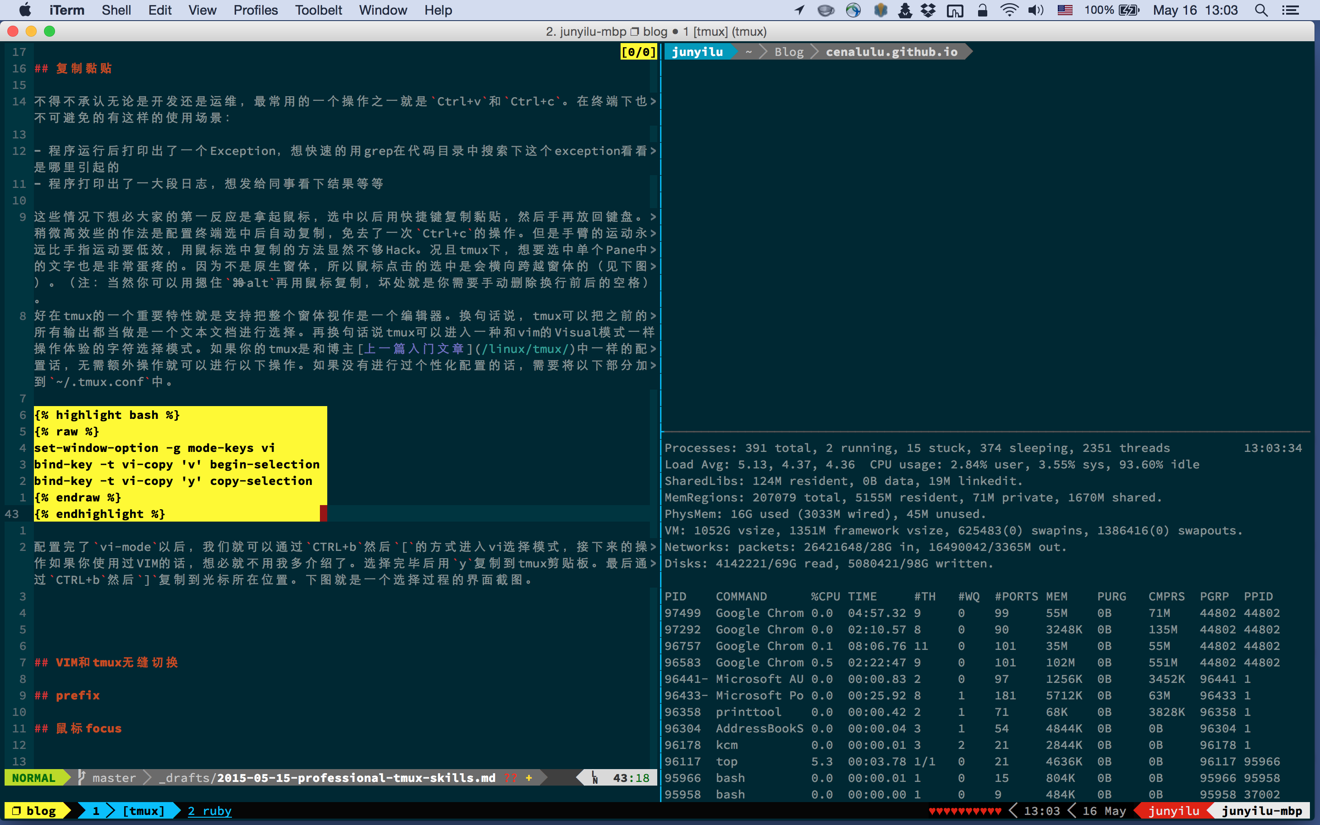Click the {% highlight bash %} line
The width and height of the screenshot is (1320, 825).
coord(107,415)
